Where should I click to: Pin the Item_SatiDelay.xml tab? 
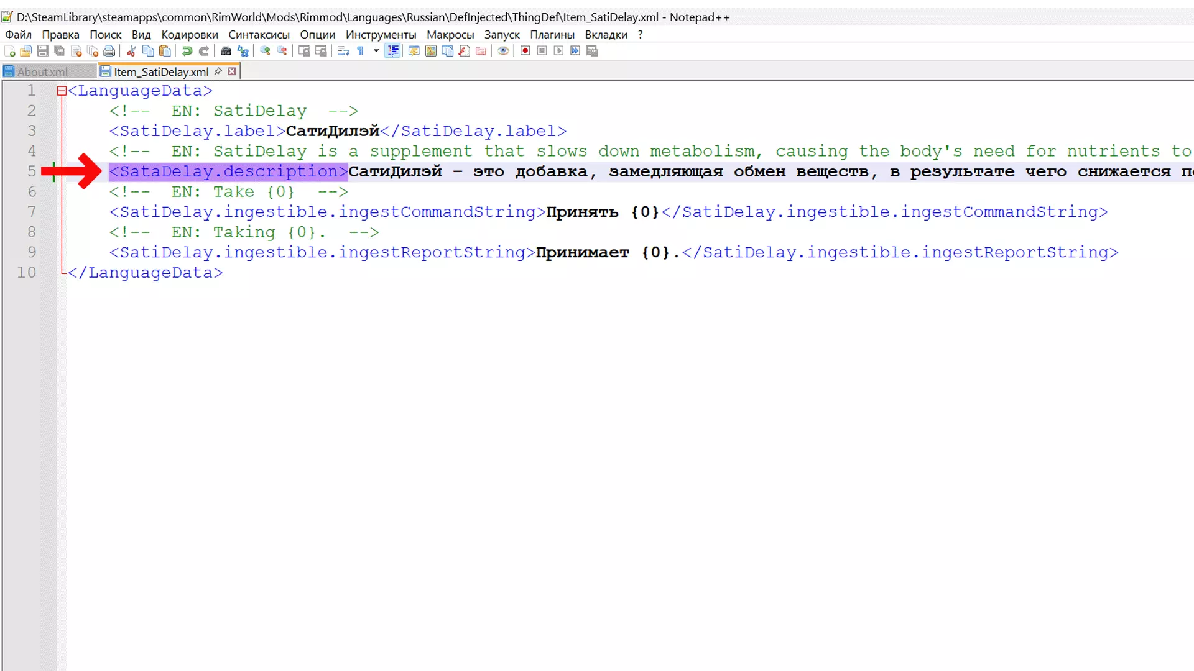(x=218, y=71)
